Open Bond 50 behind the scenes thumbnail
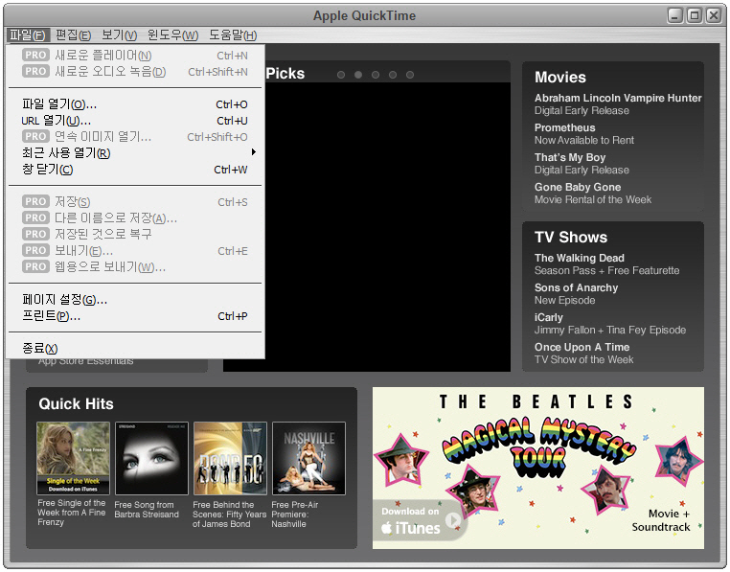This screenshot has width=730, height=572. click(x=231, y=458)
